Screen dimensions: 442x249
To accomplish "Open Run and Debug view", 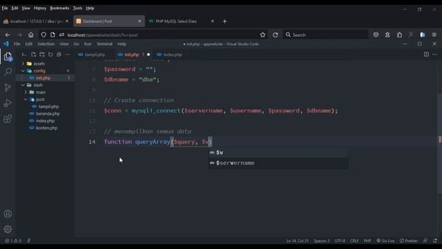I will pos(8,103).
